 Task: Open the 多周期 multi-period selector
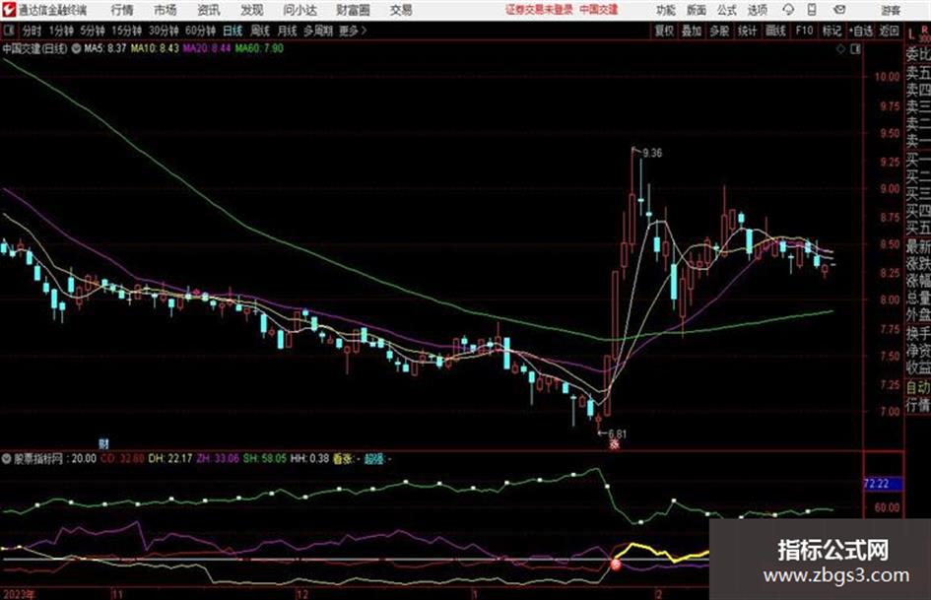click(318, 31)
